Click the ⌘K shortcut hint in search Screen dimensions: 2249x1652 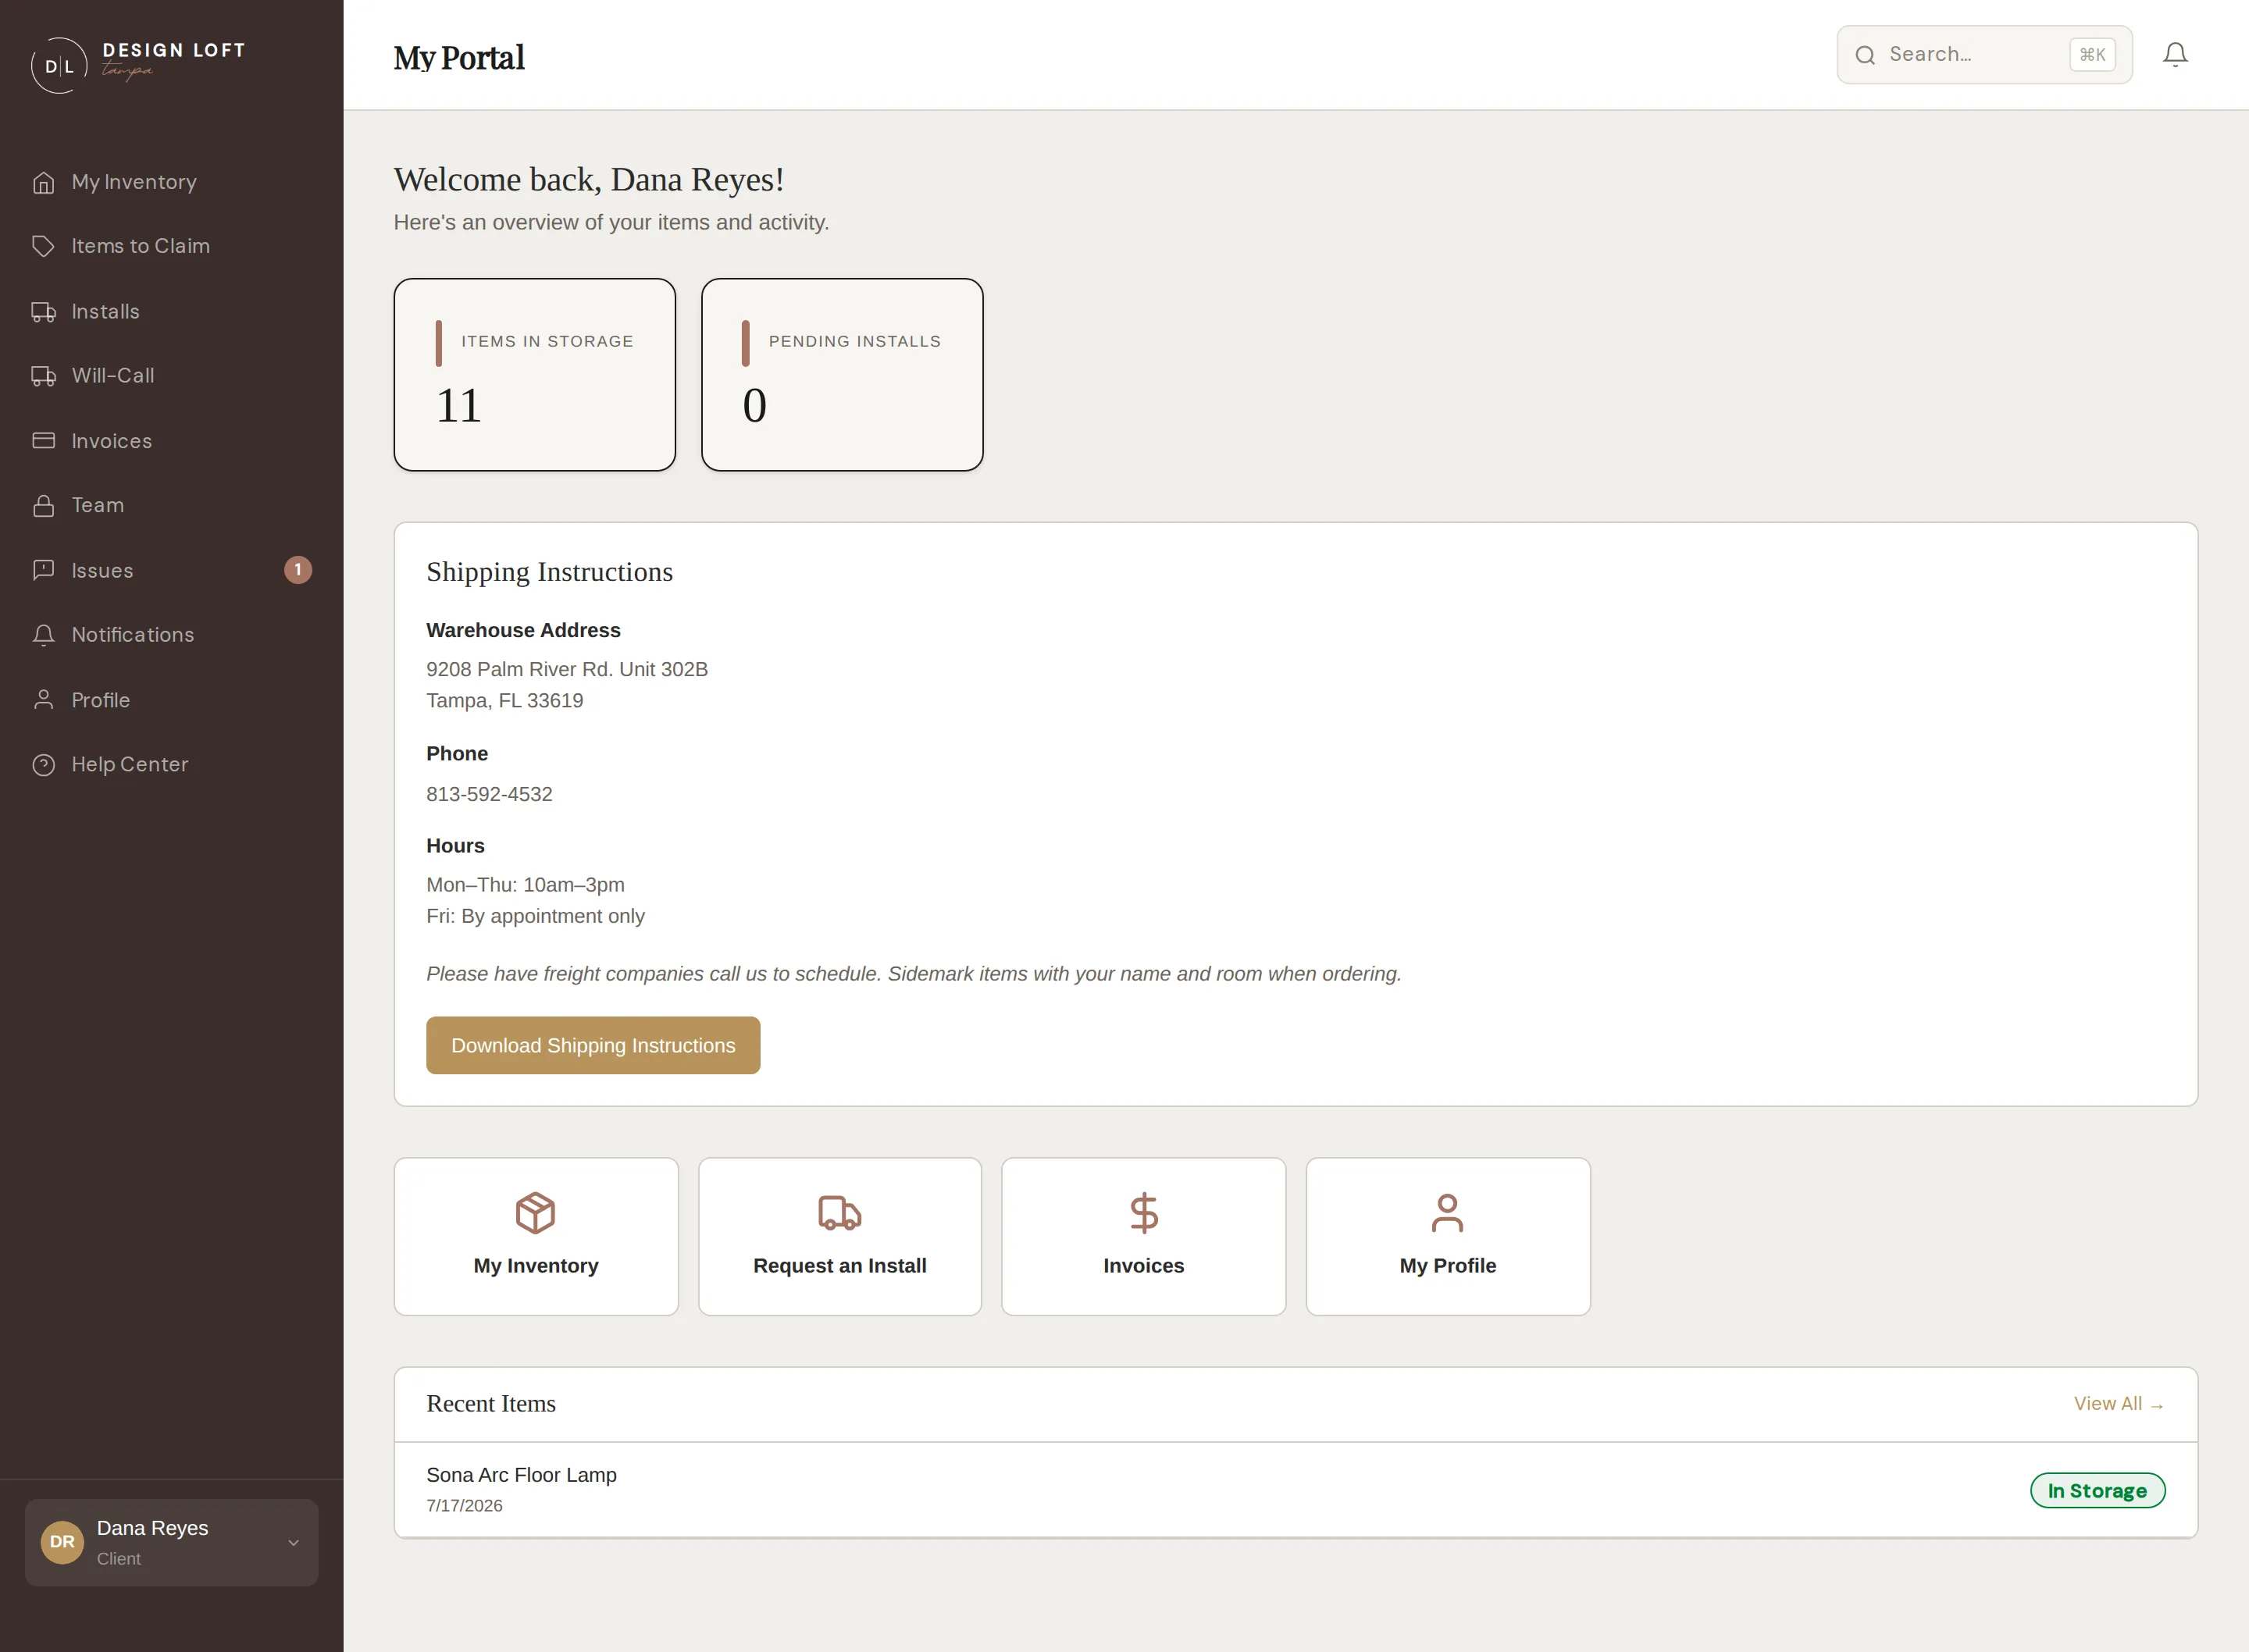pos(2092,55)
